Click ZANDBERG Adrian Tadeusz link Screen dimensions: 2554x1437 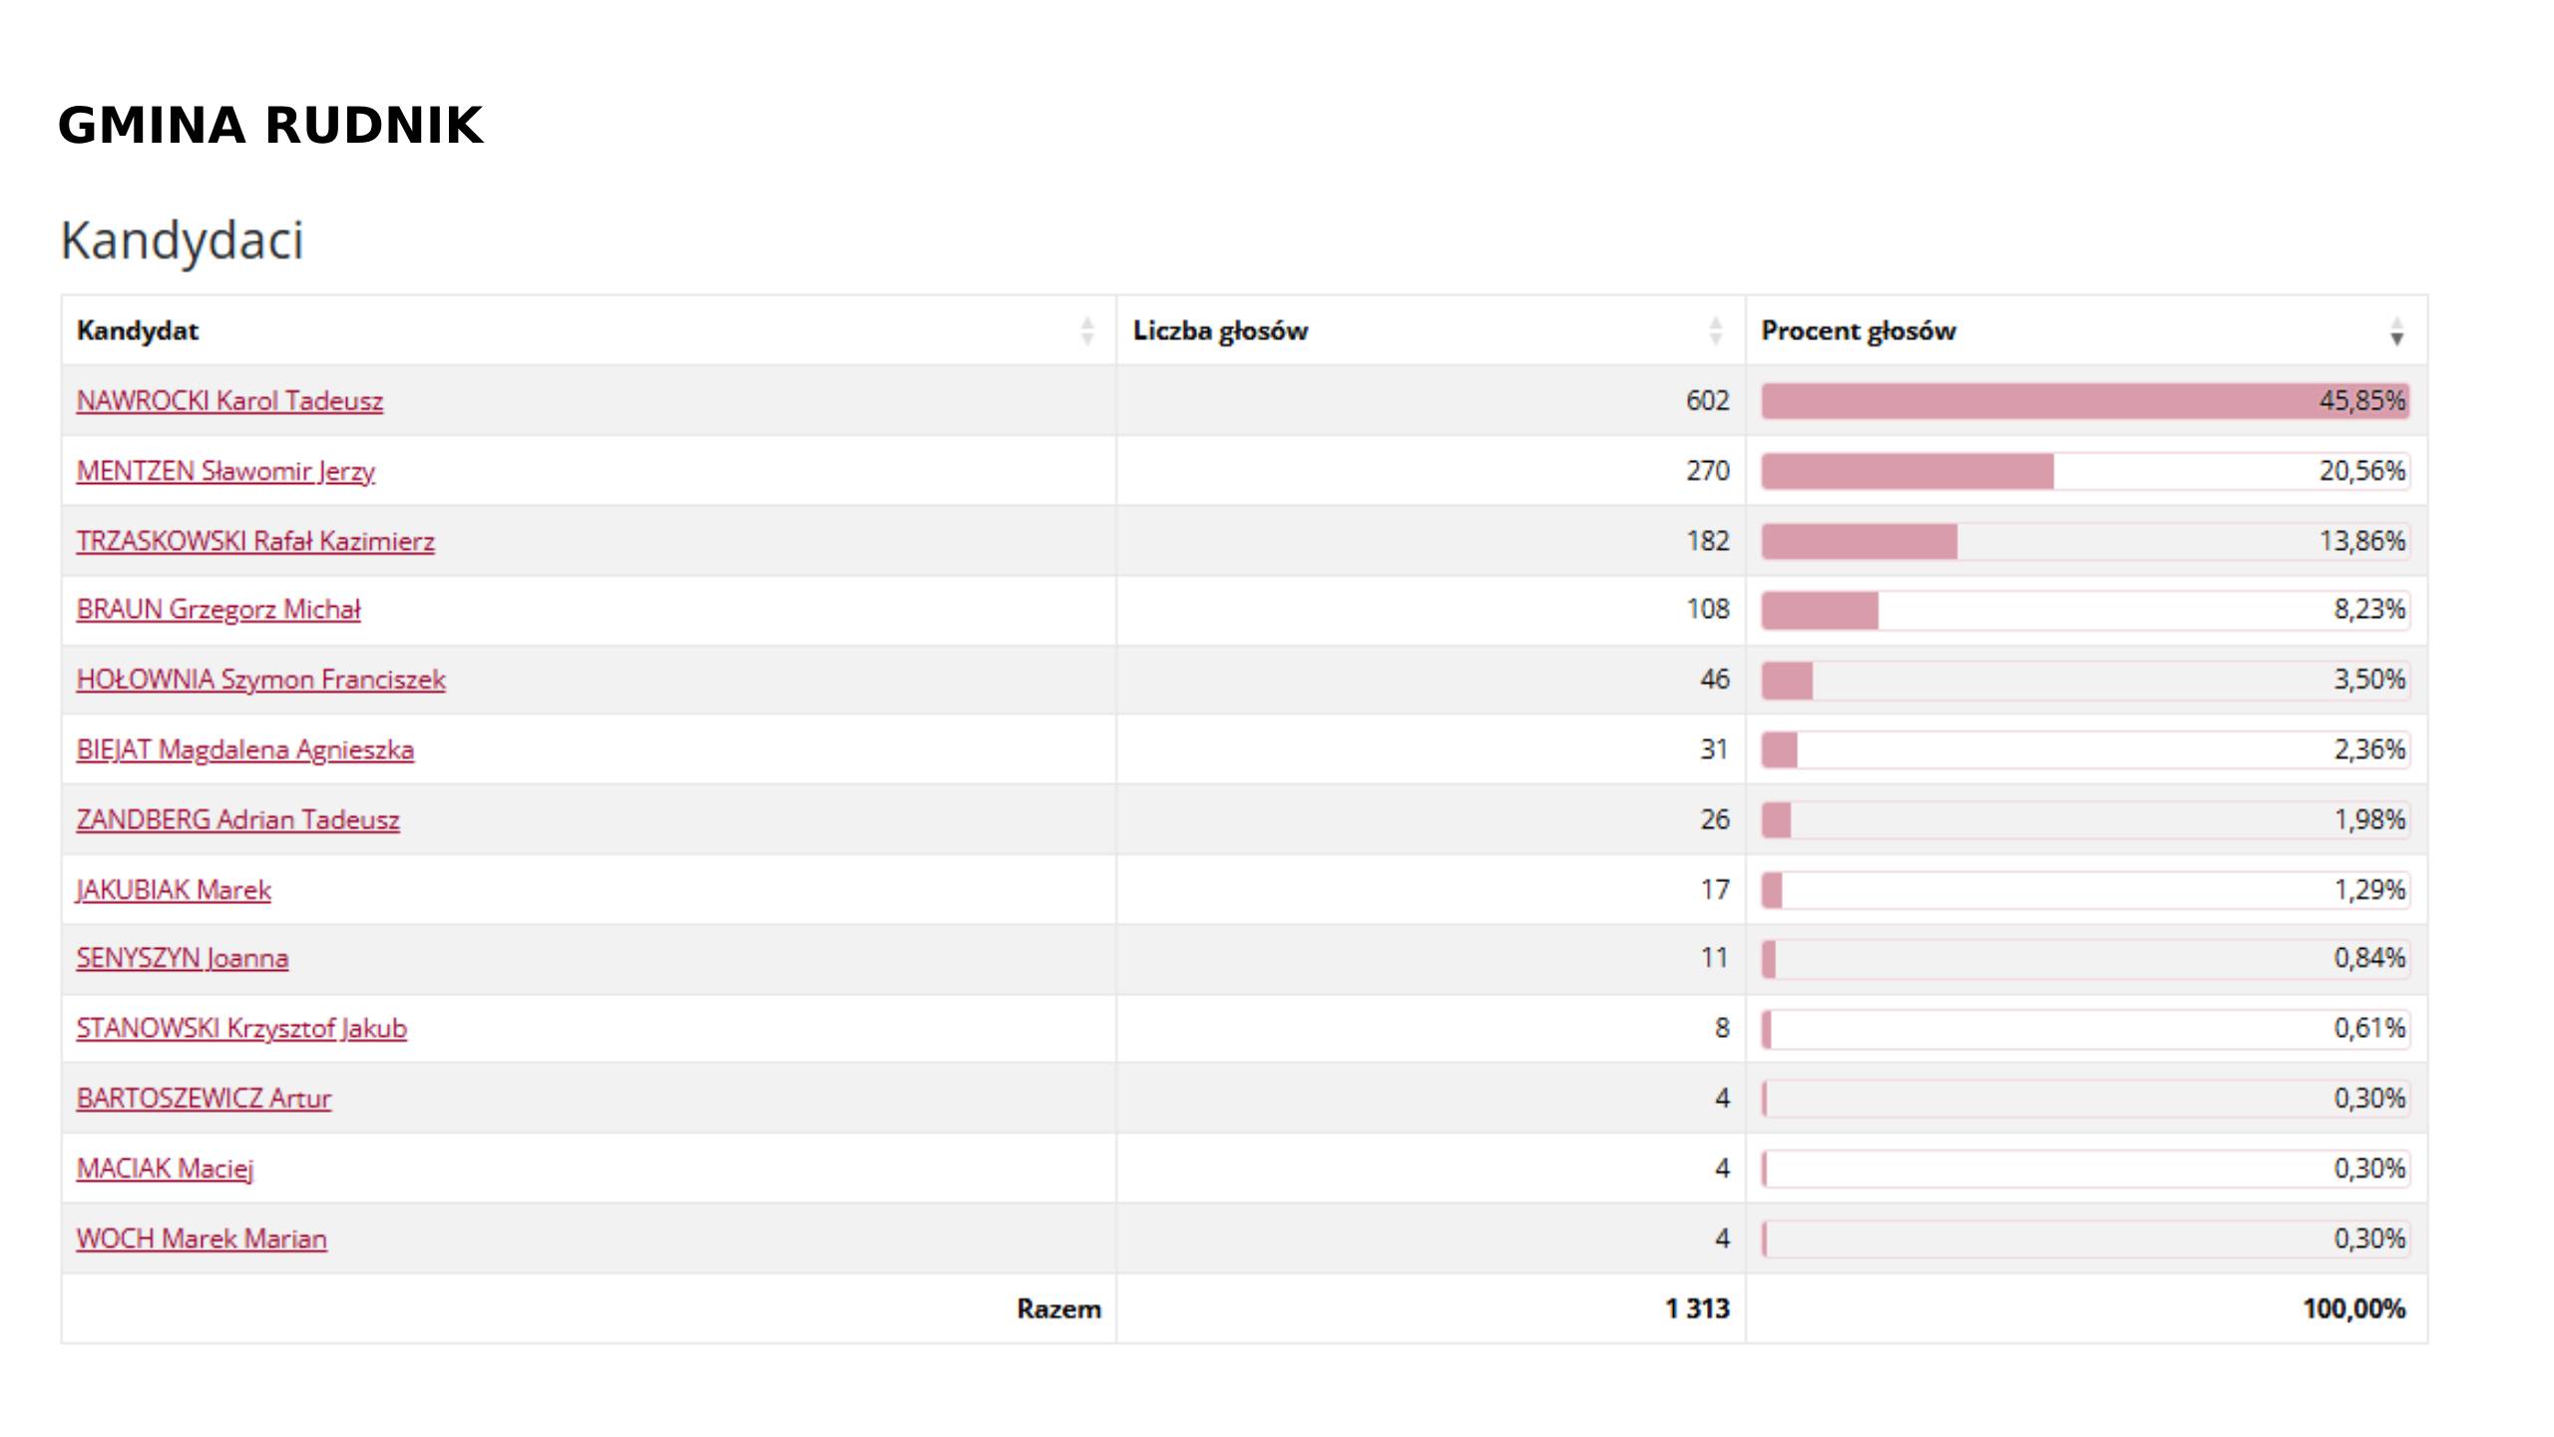(x=237, y=819)
